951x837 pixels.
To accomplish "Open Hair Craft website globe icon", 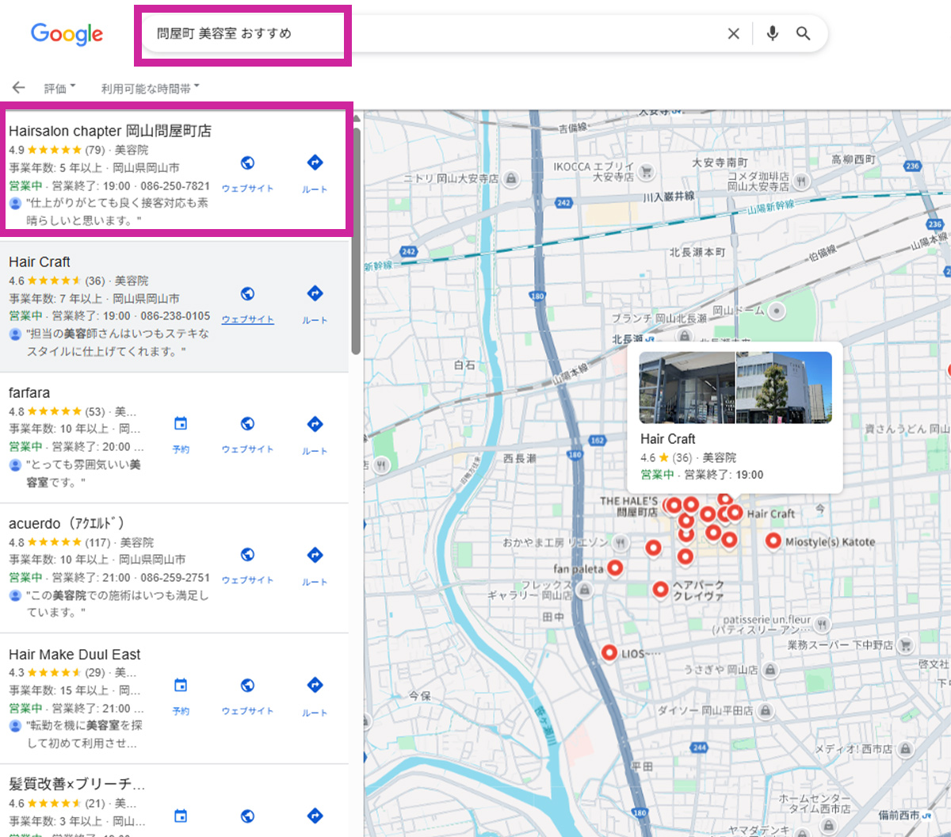I will tap(247, 294).
